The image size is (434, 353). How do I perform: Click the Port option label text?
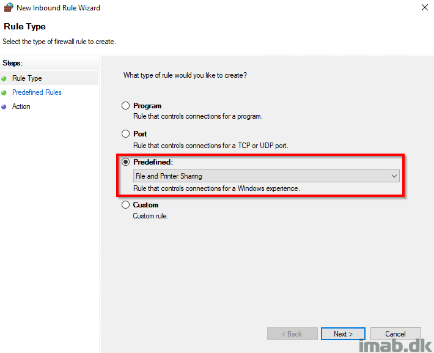pyautogui.click(x=140, y=133)
